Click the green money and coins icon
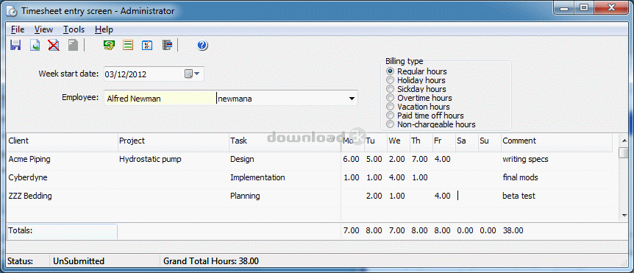Image resolution: width=634 pixels, height=273 pixels. [109, 45]
